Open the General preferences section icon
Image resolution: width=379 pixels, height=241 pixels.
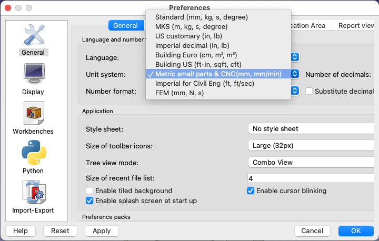tap(34, 35)
